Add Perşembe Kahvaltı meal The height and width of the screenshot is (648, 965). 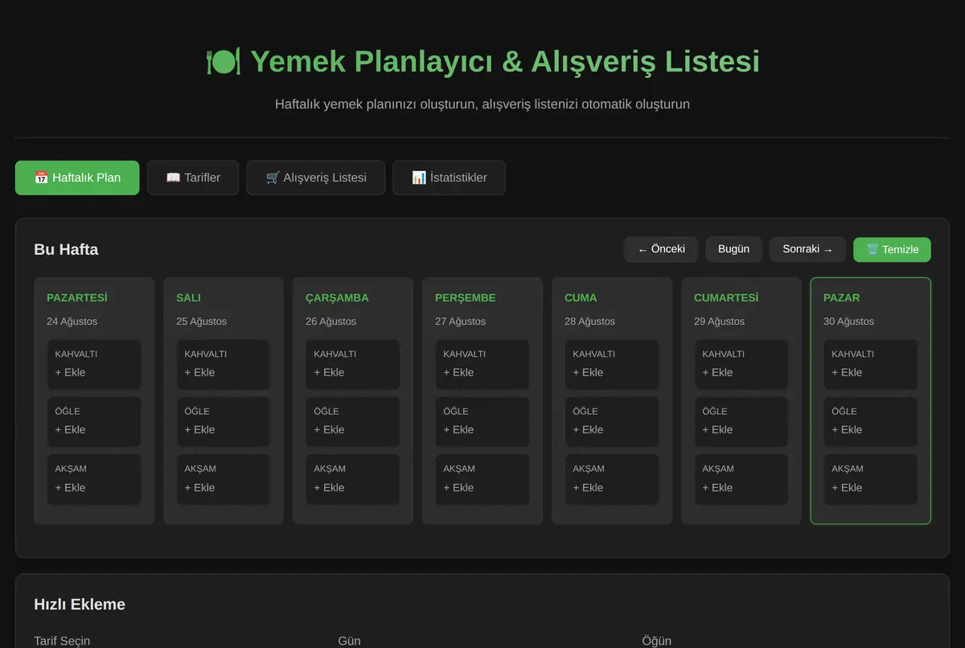tap(482, 364)
